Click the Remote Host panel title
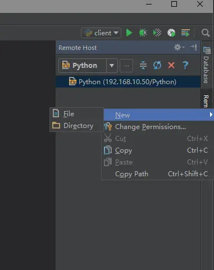The width and height of the screenshot is (214, 270). (78, 48)
